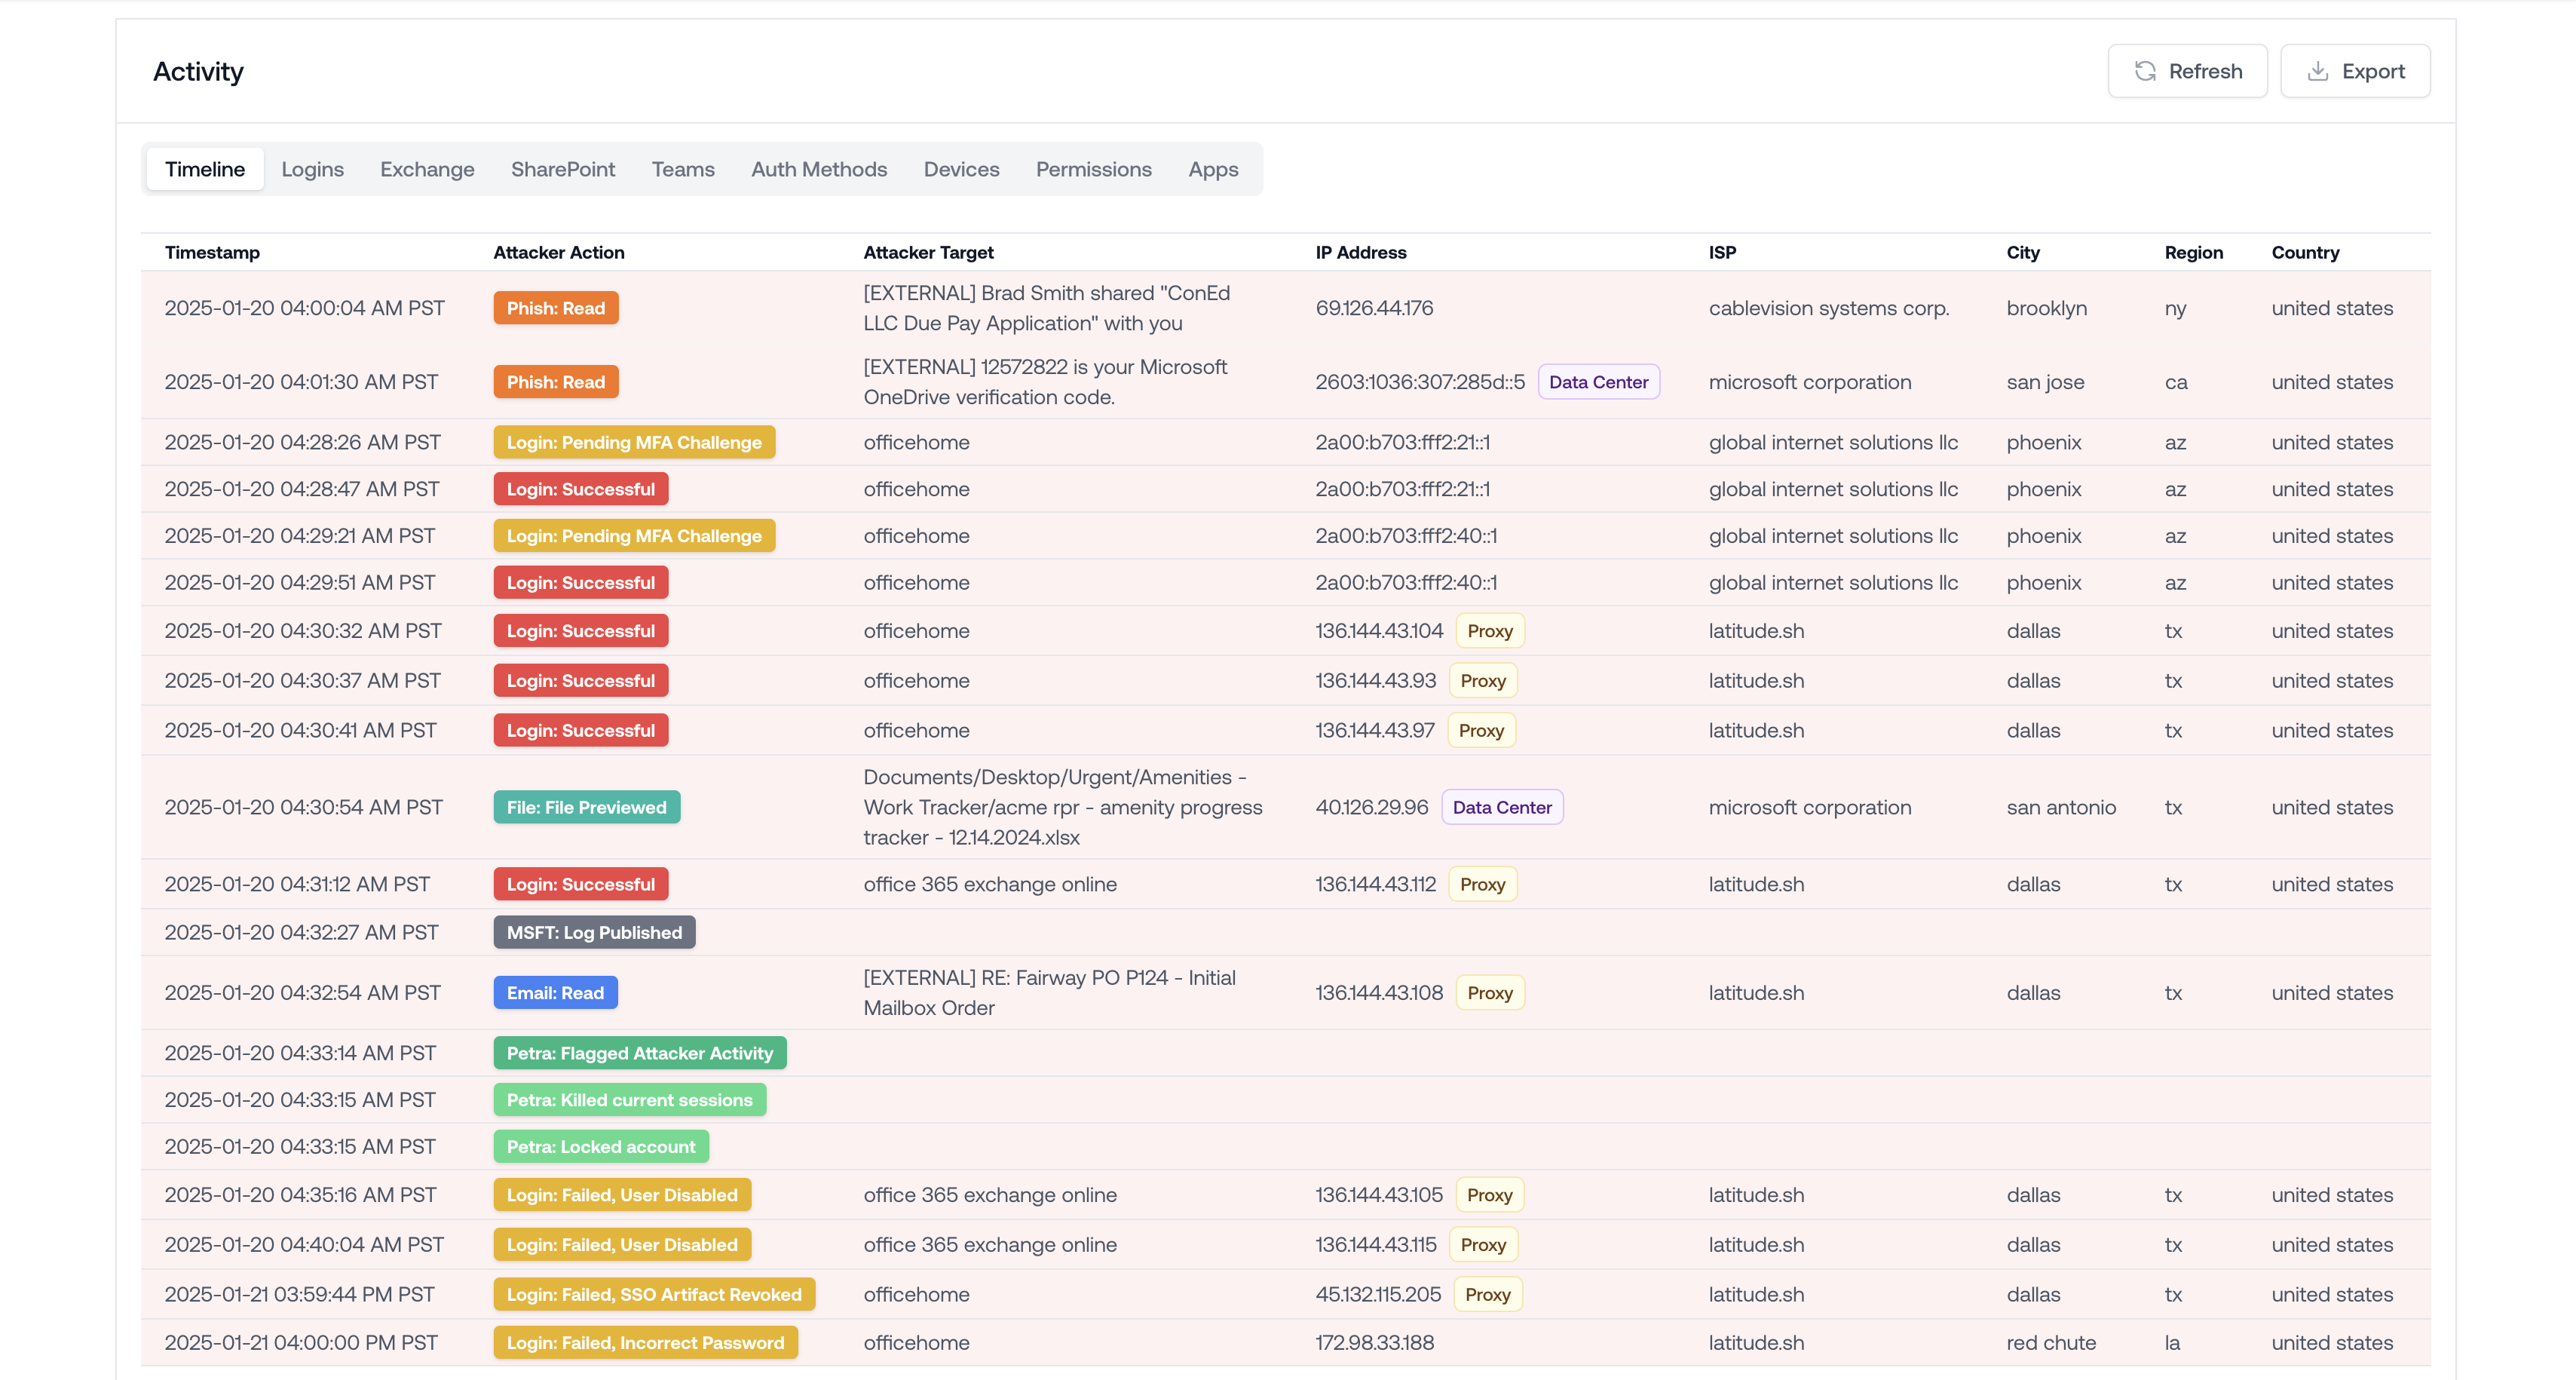Click the File: File Previewed badge
The image size is (2576, 1380).
pos(586,807)
